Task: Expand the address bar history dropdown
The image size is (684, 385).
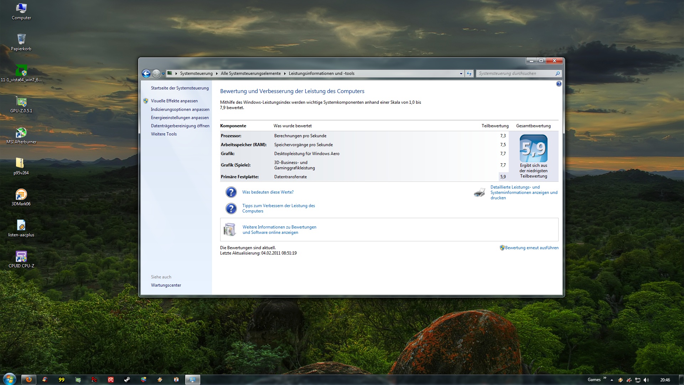Action: click(461, 73)
